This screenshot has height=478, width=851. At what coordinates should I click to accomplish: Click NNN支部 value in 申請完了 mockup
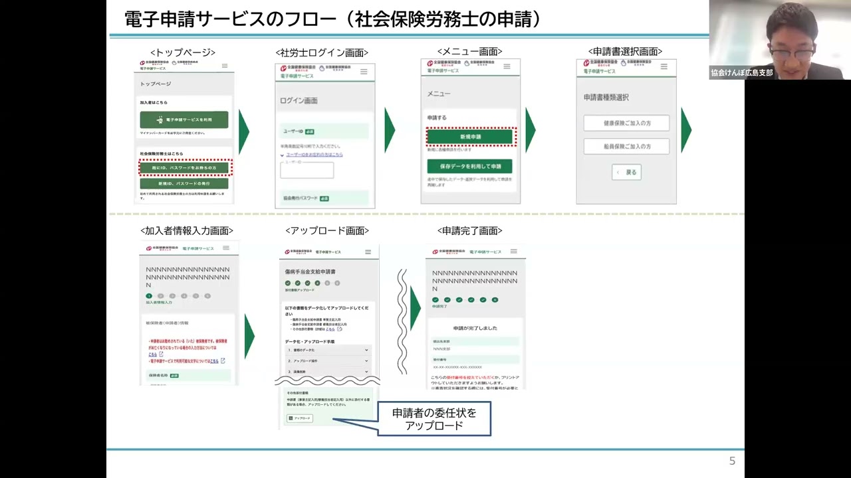tap(441, 349)
